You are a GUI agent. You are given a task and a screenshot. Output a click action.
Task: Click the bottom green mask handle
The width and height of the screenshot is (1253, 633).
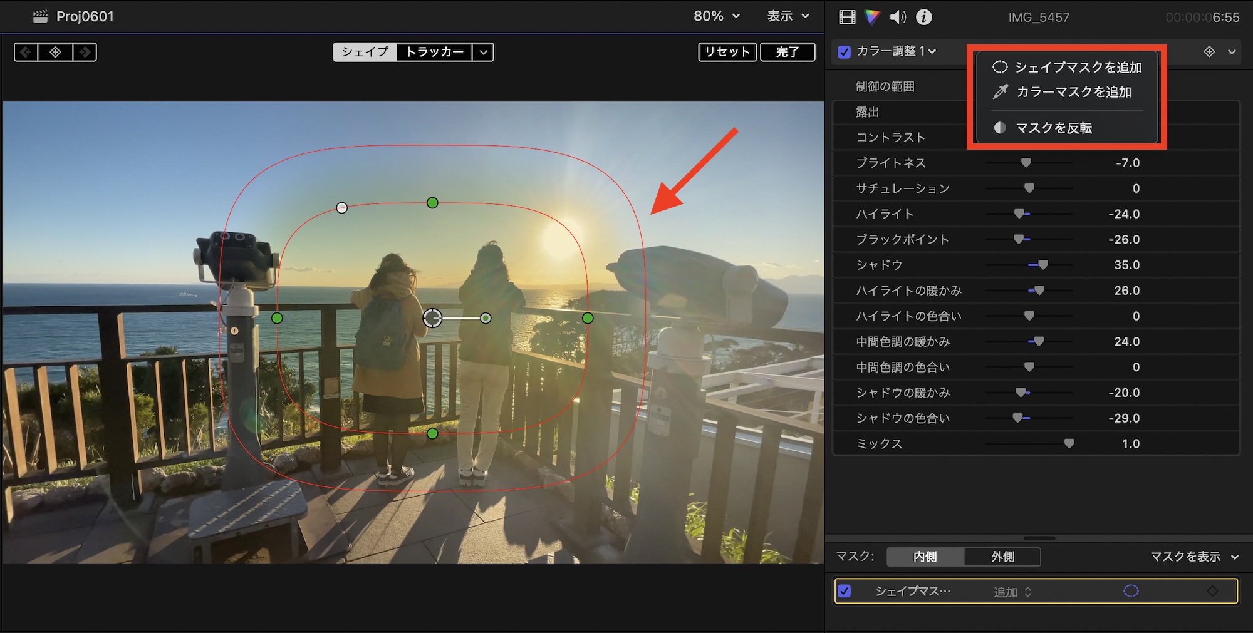pyautogui.click(x=432, y=433)
